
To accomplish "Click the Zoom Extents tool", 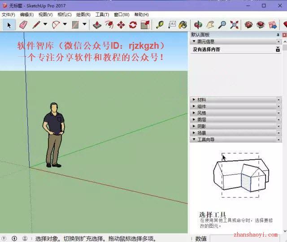I will pyautogui.click(x=234, y=25).
